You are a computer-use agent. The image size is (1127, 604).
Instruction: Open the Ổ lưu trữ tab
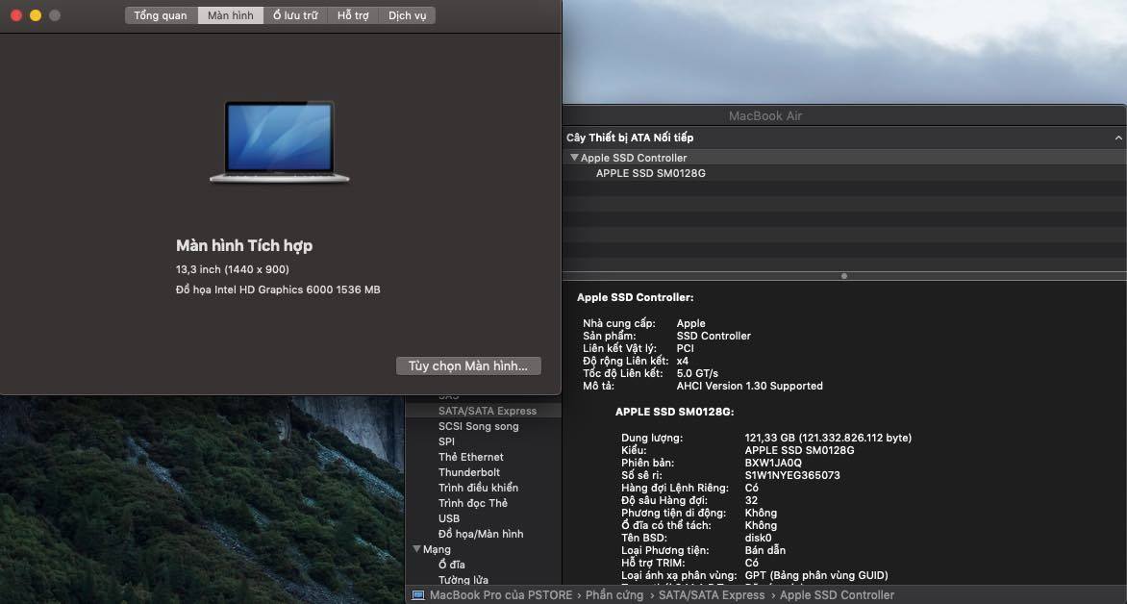(x=295, y=15)
